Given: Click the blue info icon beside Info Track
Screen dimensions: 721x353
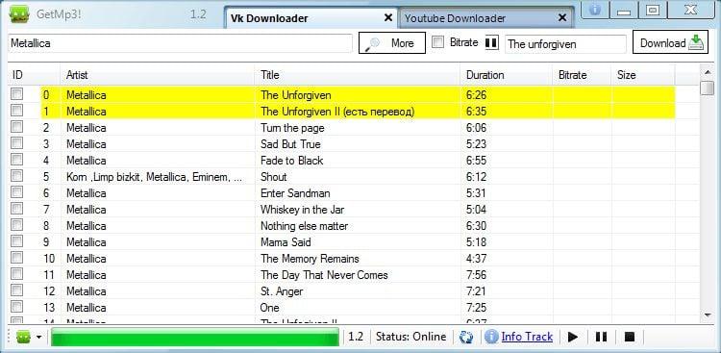Looking at the screenshot, I should [491, 337].
